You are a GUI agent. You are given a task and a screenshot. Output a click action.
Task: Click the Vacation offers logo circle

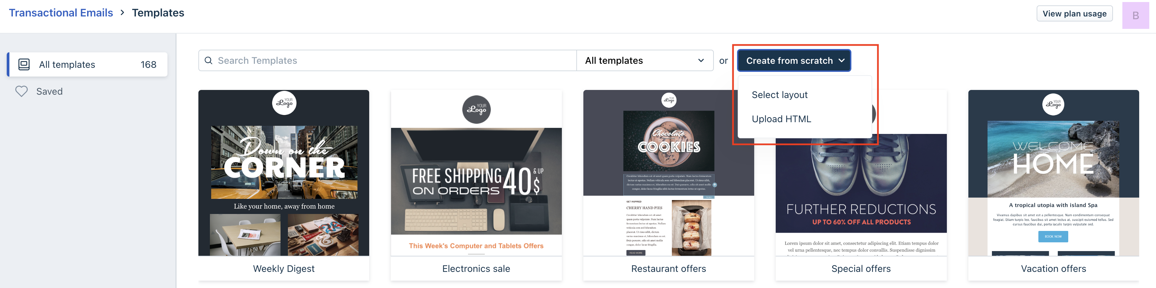coord(1053,104)
